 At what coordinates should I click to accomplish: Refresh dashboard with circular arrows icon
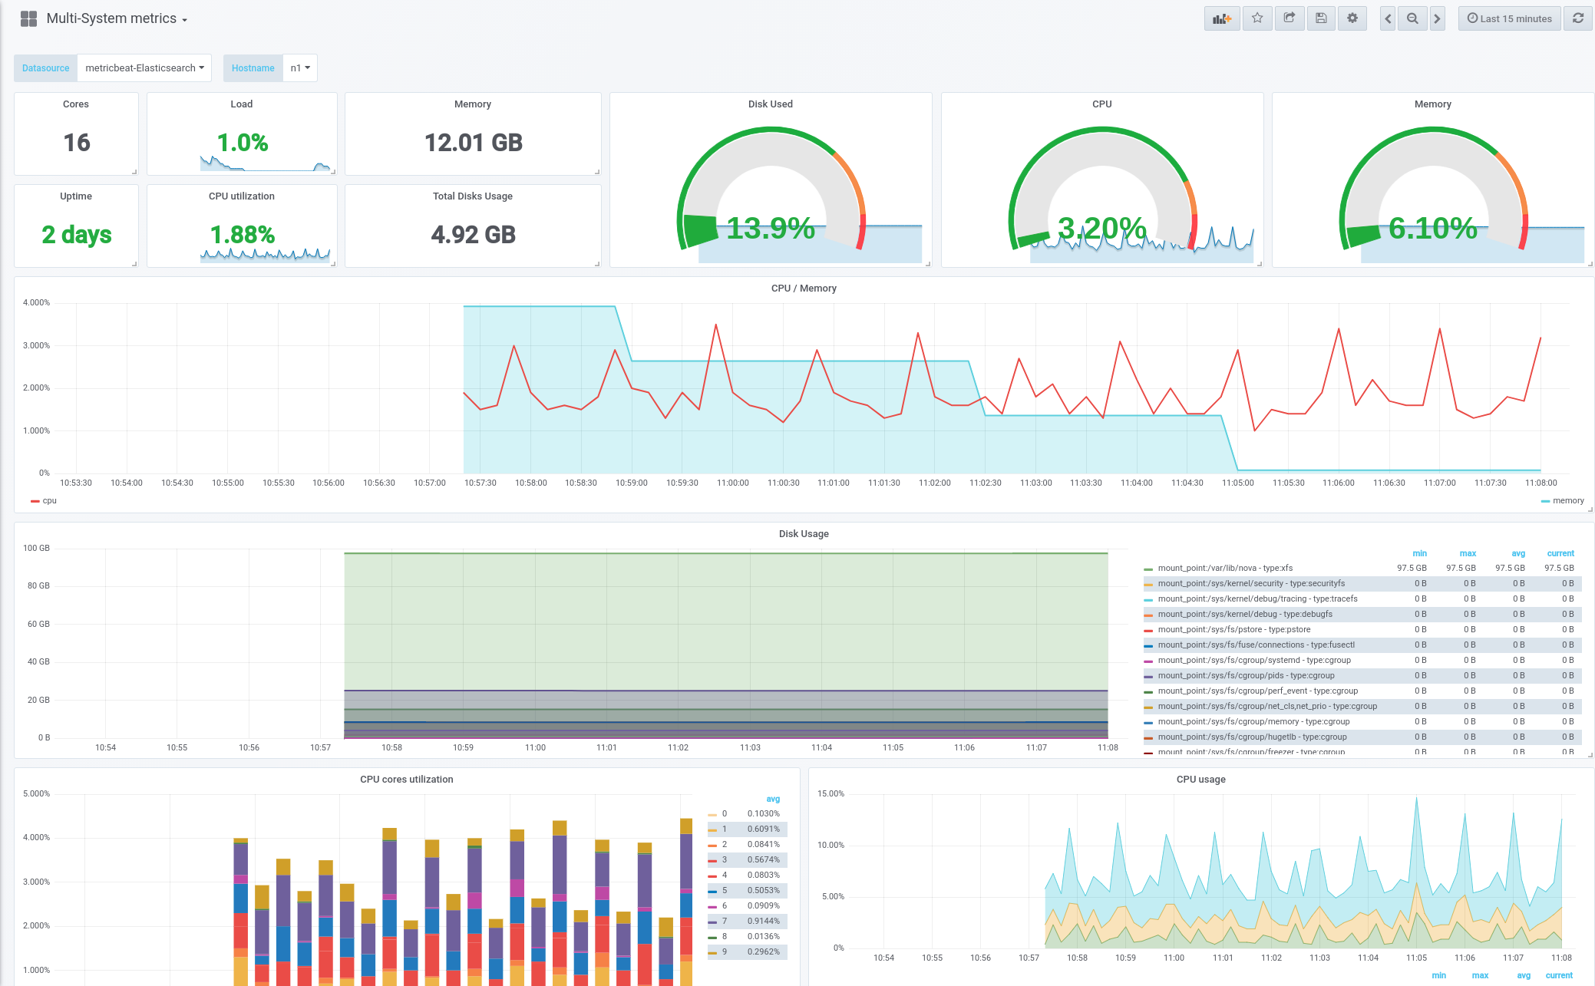point(1578,18)
